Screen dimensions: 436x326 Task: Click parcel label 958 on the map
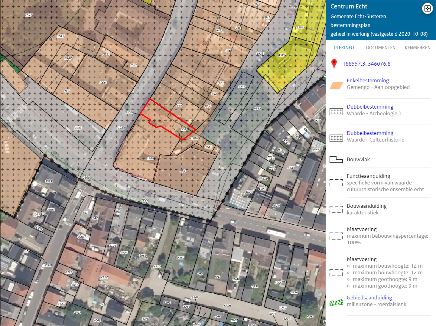point(179,106)
